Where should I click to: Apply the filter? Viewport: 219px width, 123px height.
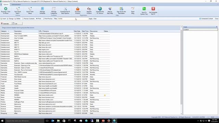click(90, 18)
